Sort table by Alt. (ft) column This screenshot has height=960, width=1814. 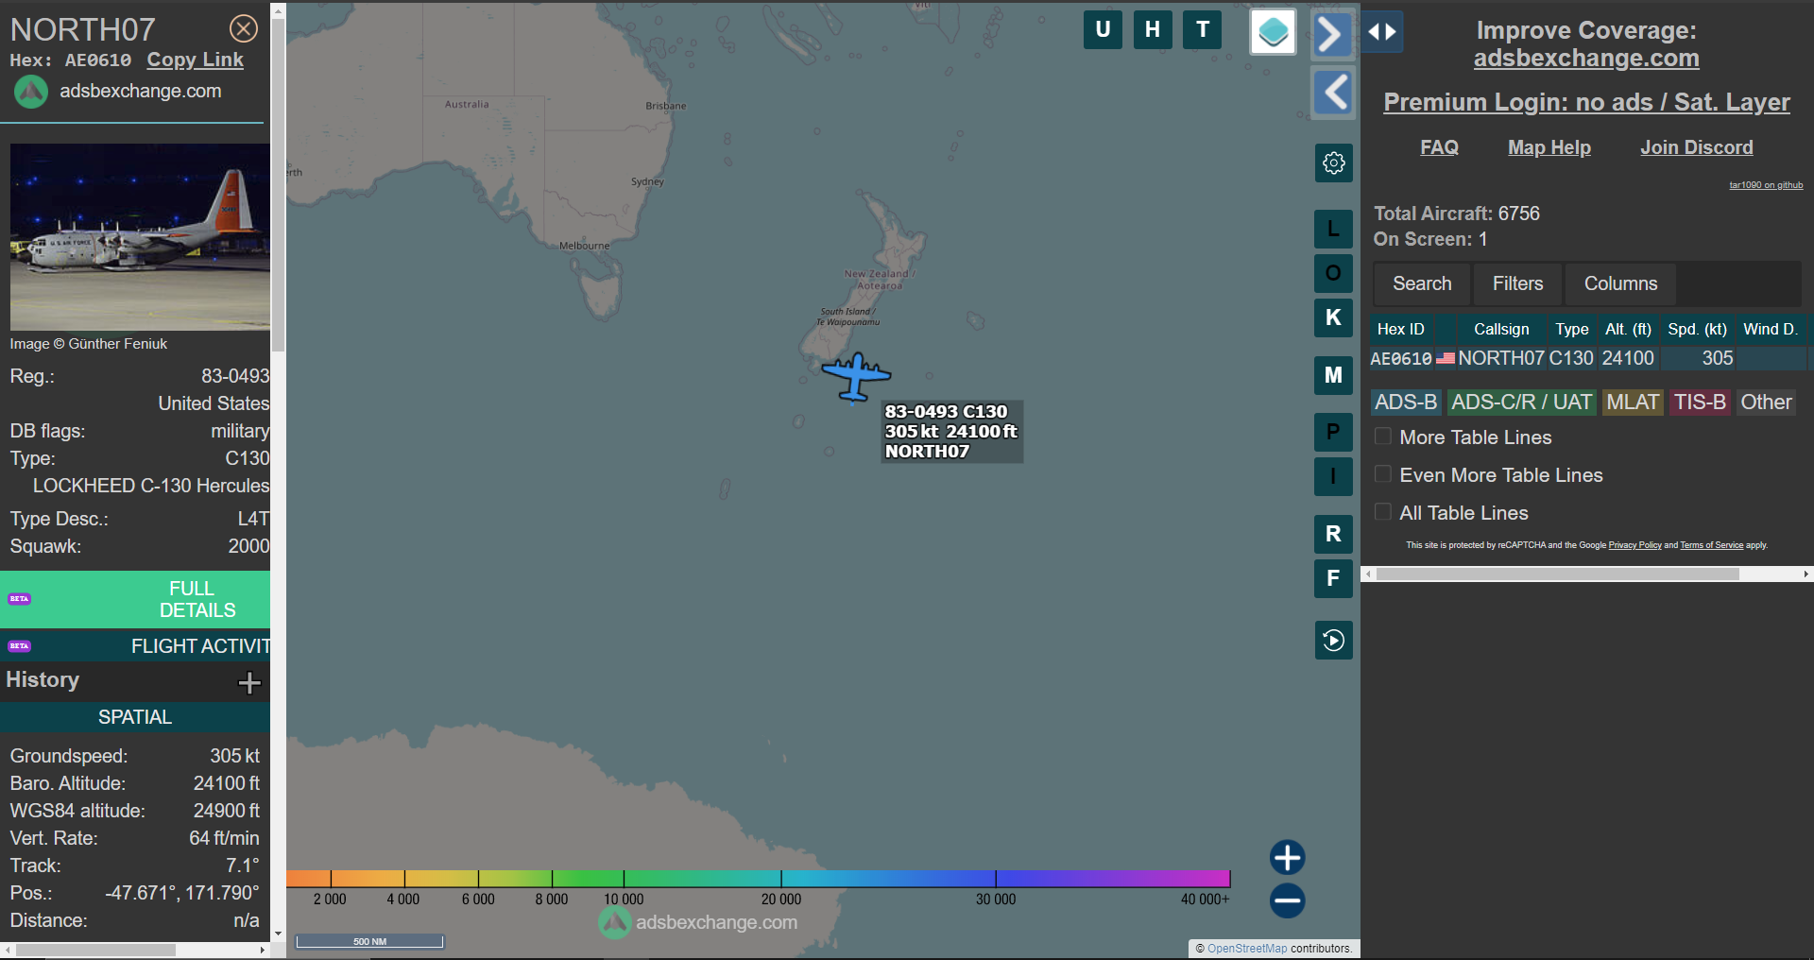[1628, 330]
